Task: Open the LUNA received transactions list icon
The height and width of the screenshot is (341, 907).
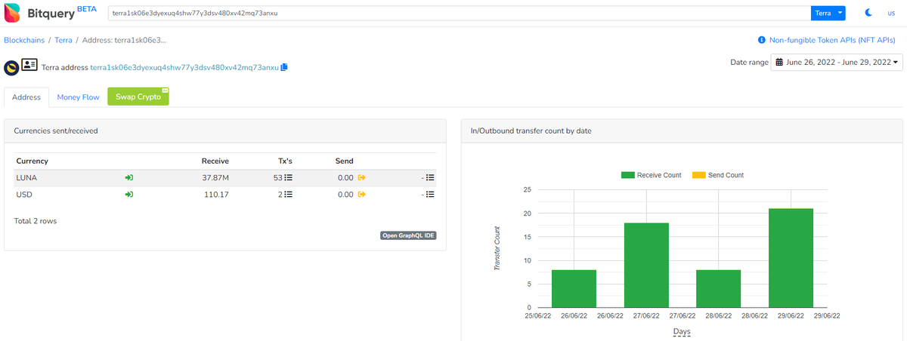Action: pos(288,178)
